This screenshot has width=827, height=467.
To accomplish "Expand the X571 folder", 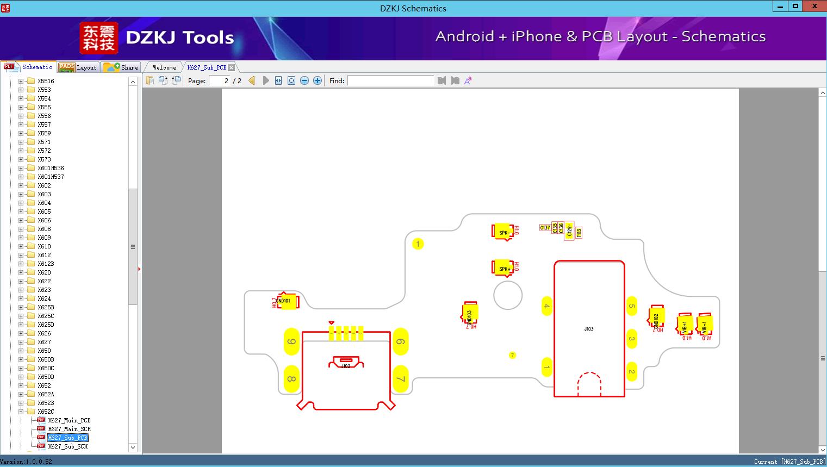I will click(x=21, y=142).
